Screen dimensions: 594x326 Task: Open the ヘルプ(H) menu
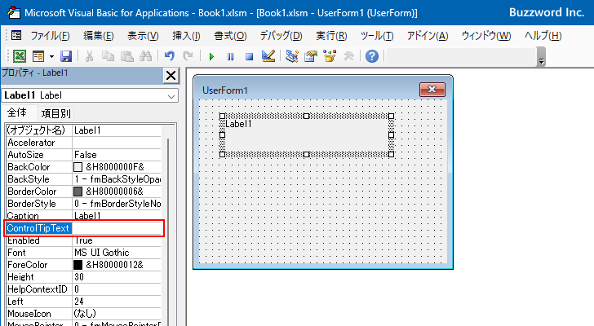click(543, 36)
